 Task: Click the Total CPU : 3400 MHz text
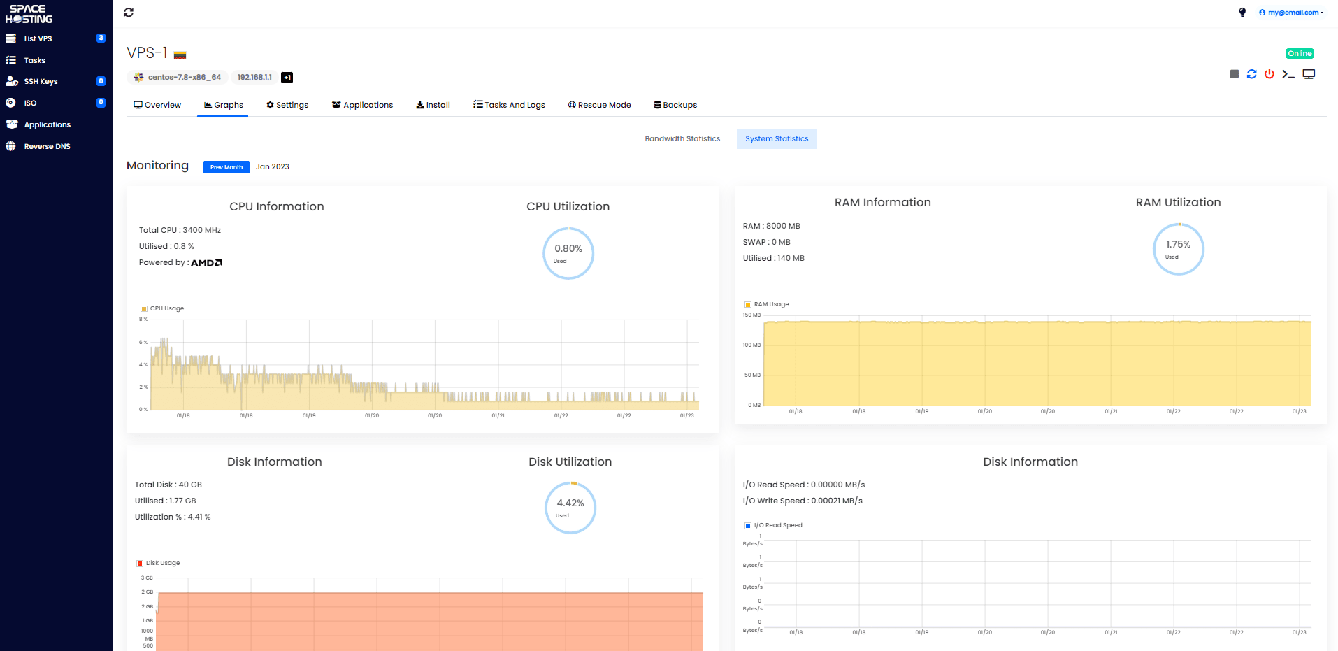click(x=180, y=230)
